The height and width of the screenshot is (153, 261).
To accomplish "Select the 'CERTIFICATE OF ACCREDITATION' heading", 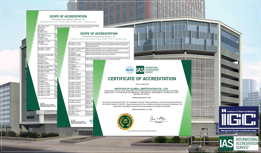I will point(142,79).
